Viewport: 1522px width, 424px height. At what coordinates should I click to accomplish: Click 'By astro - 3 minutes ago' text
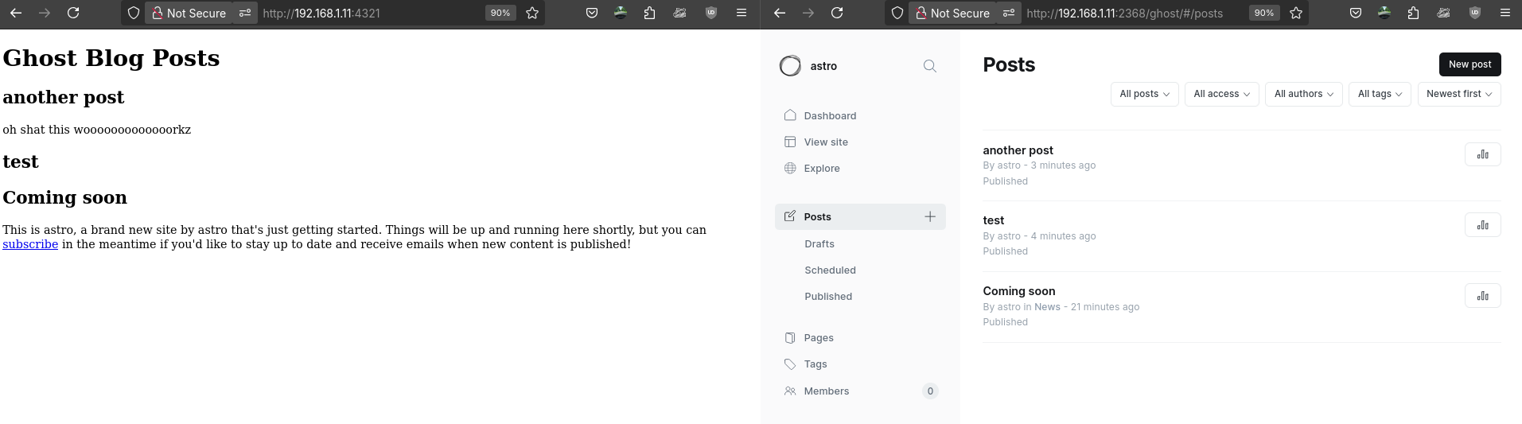point(1039,165)
